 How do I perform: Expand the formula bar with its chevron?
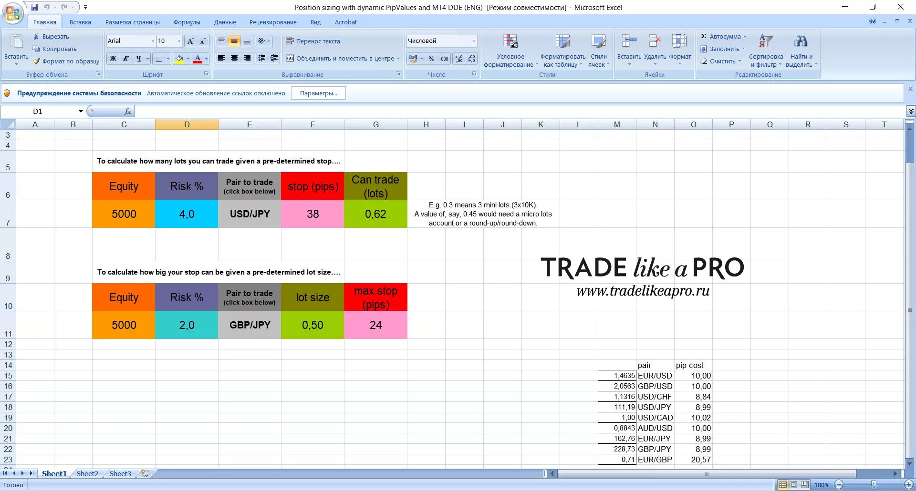(x=911, y=111)
